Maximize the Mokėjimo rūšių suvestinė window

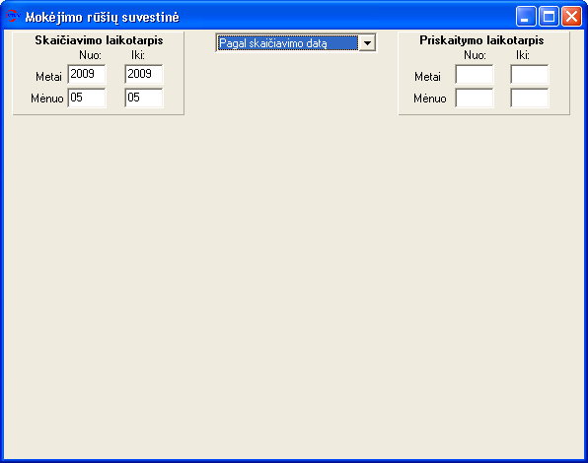pos(549,17)
